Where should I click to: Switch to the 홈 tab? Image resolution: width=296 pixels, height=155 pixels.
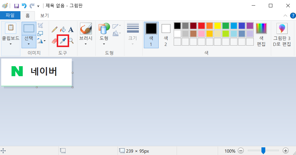[27, 16]
